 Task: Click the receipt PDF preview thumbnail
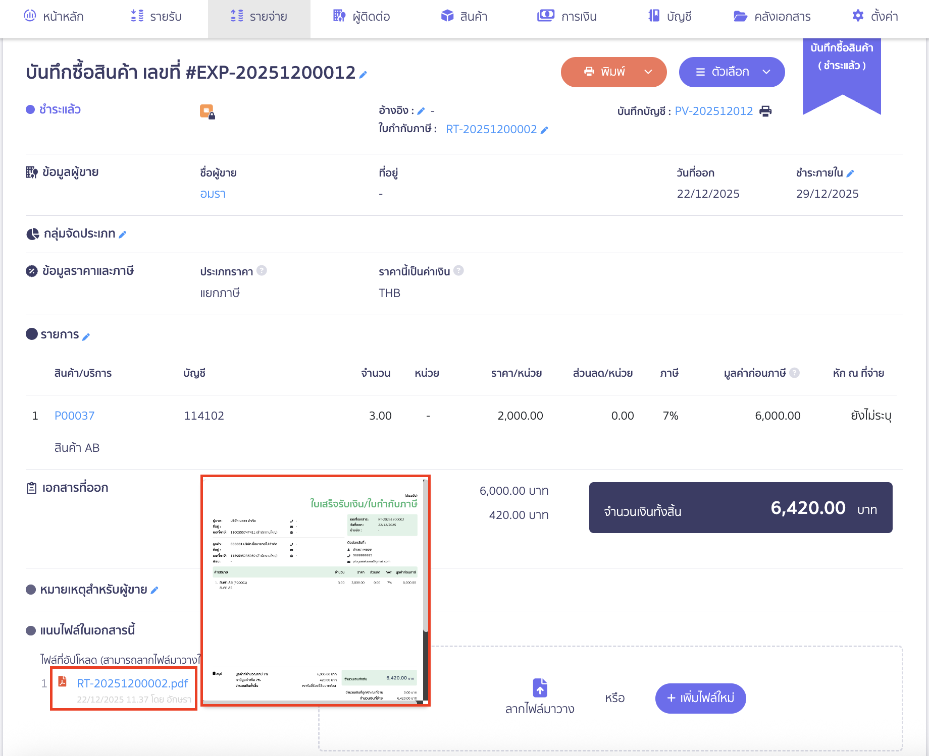click(x=315, y=590)
